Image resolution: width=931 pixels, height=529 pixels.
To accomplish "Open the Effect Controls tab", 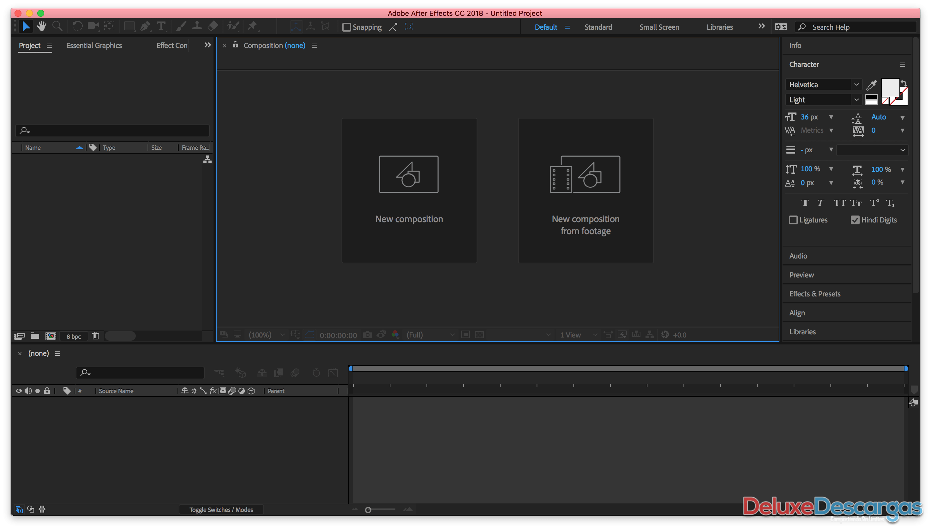I will 172,46.
